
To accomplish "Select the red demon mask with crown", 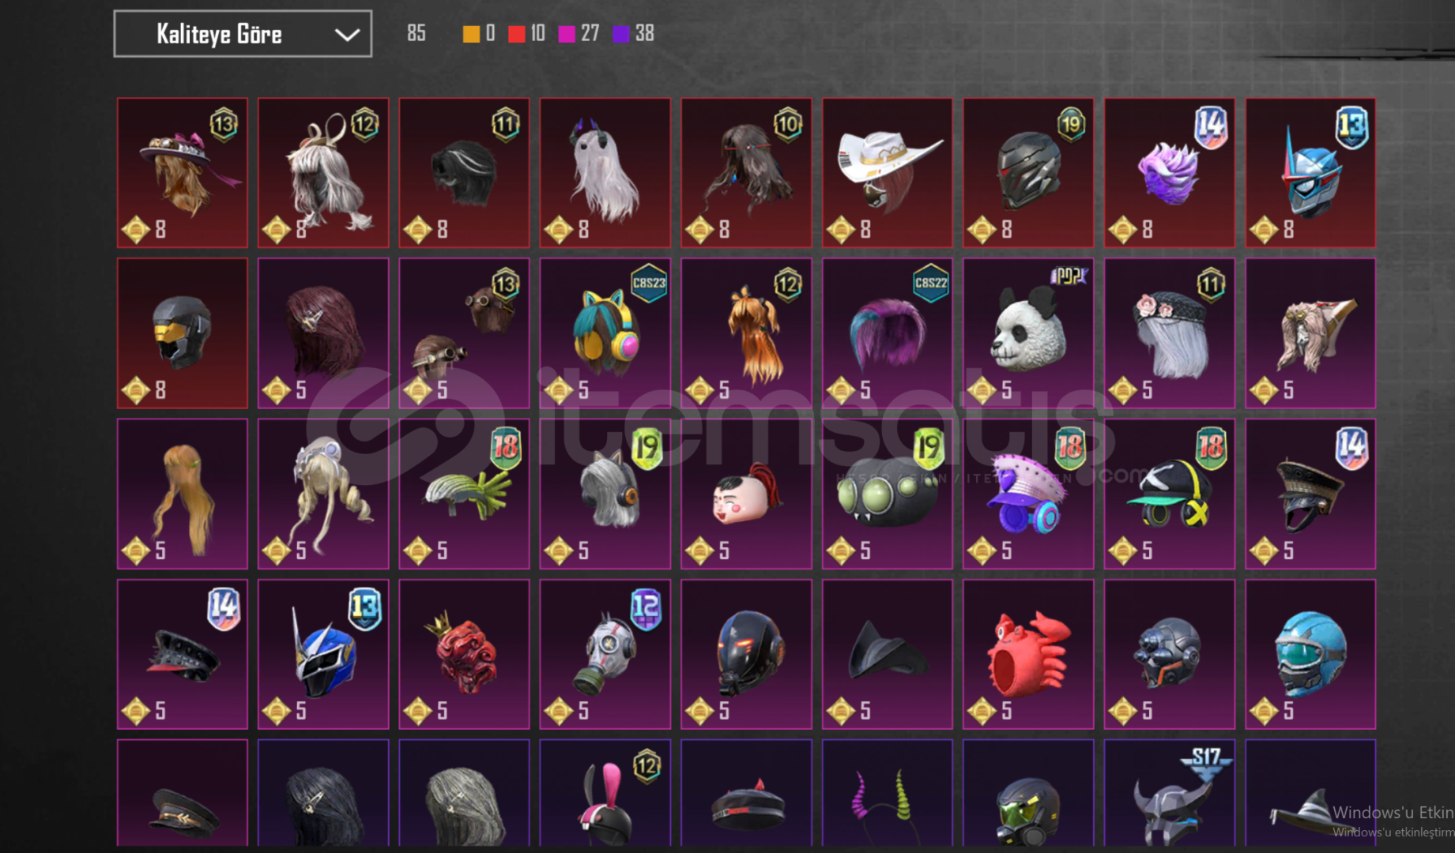I will pos(464,654).
